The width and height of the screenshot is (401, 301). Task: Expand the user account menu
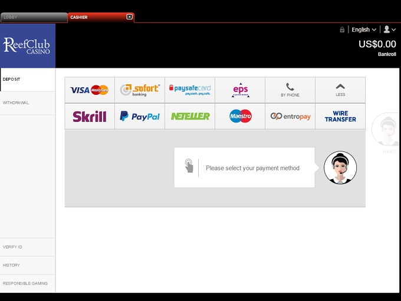[x=389, y=29]
